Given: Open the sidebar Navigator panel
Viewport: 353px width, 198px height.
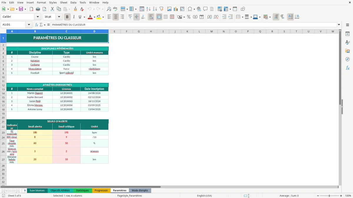Looking at the screenshot, I should [x=347, y=59].
